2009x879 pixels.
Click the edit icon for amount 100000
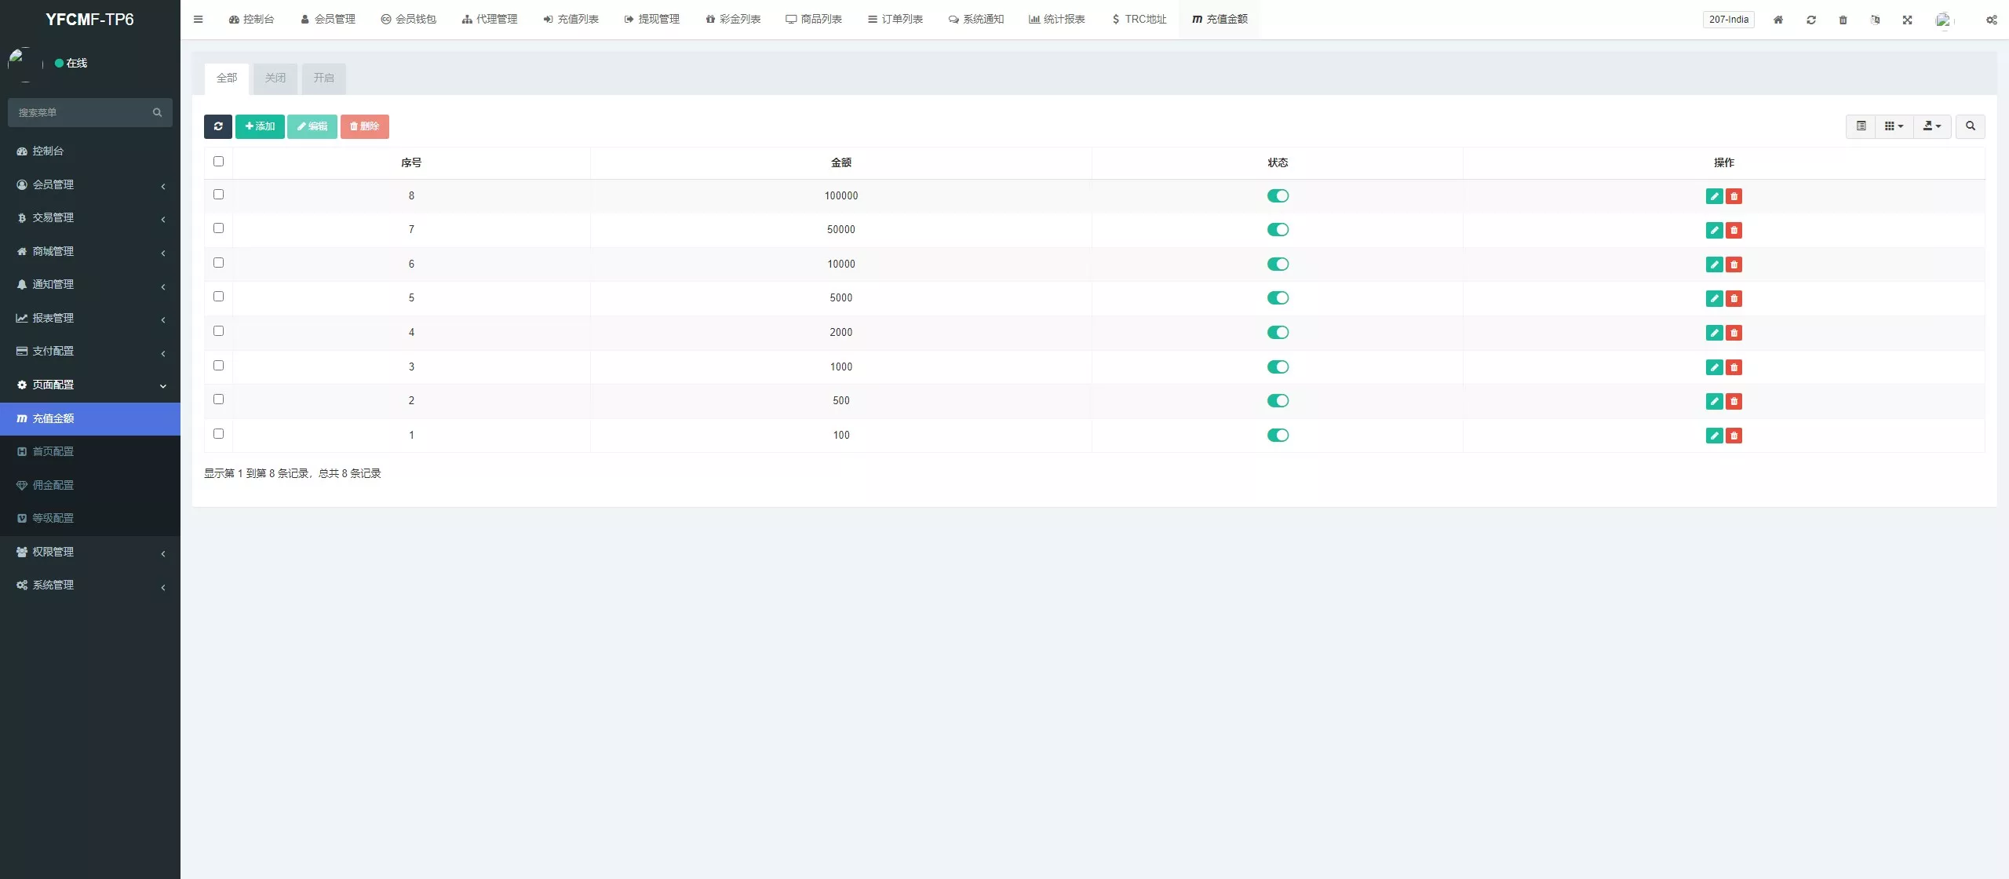coord(1714,196)
